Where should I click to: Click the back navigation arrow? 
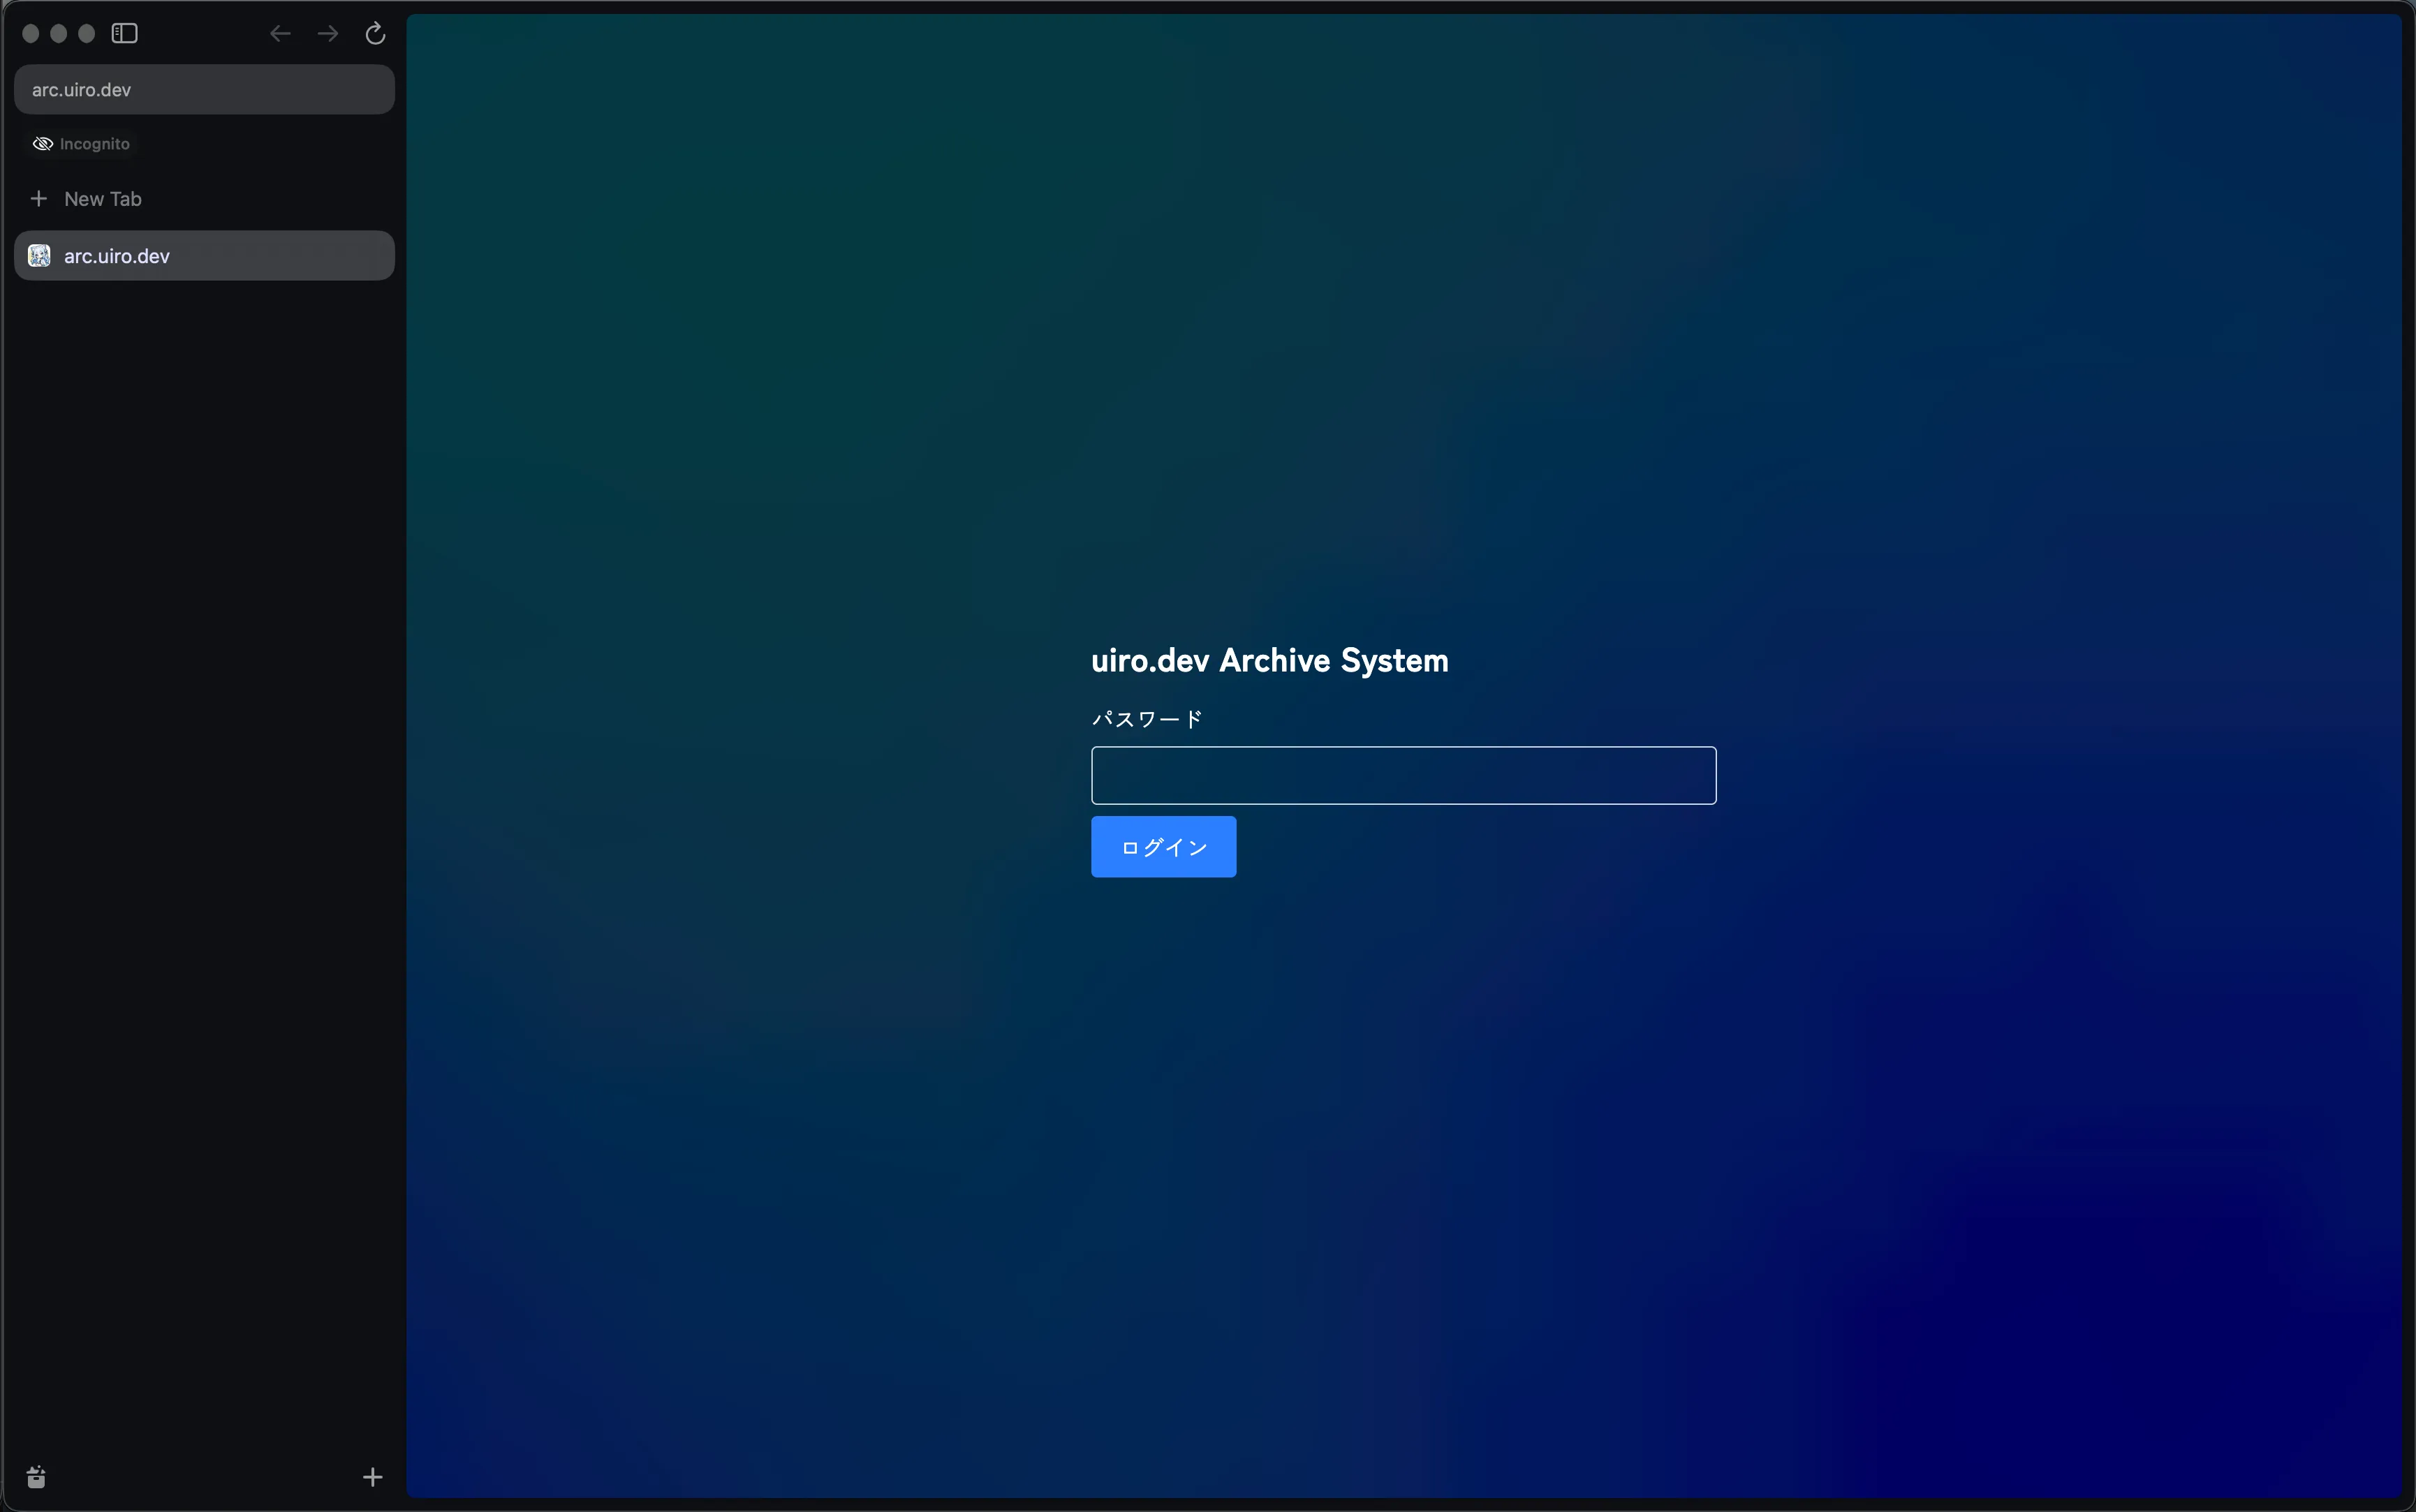pos(280,33)
